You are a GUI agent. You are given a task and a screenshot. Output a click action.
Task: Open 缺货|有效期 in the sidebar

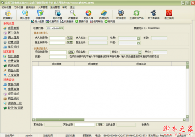pyautogui.click(x=16, y=108)
